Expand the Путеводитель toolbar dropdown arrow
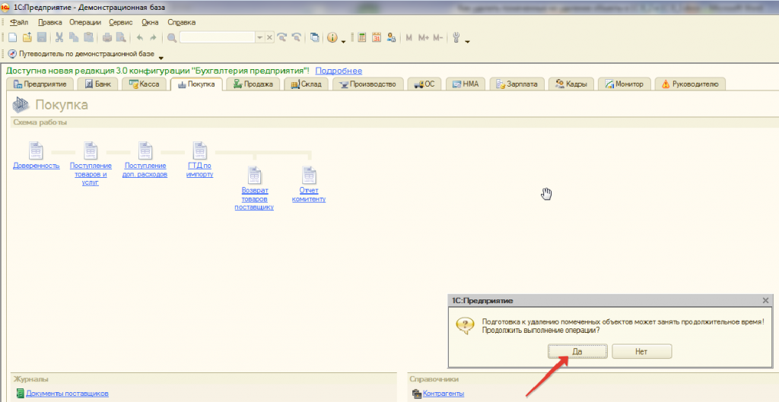The image size is (779, 402). (x=161, y=57)
